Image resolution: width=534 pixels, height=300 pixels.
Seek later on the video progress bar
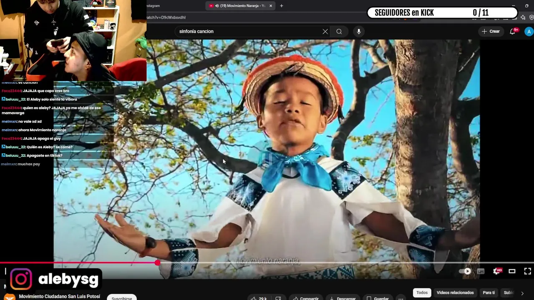click(346, 262)
